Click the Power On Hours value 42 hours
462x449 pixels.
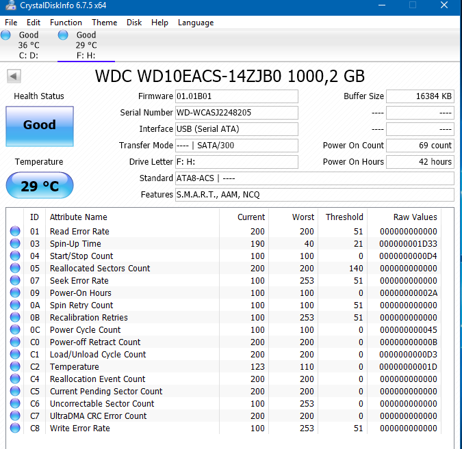click(420, 162)
